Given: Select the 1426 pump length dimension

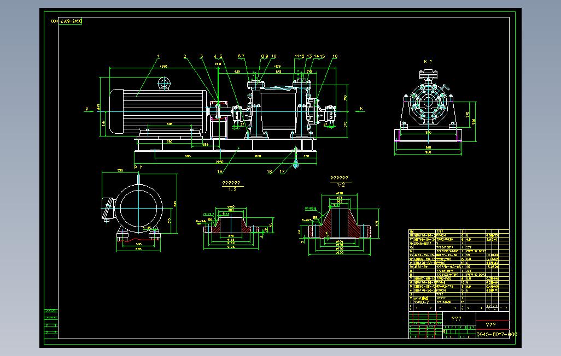Looking at the screenshot, I should click(277, 67).
